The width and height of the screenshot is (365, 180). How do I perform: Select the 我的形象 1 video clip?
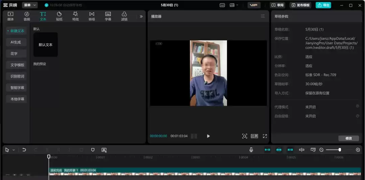205,172
